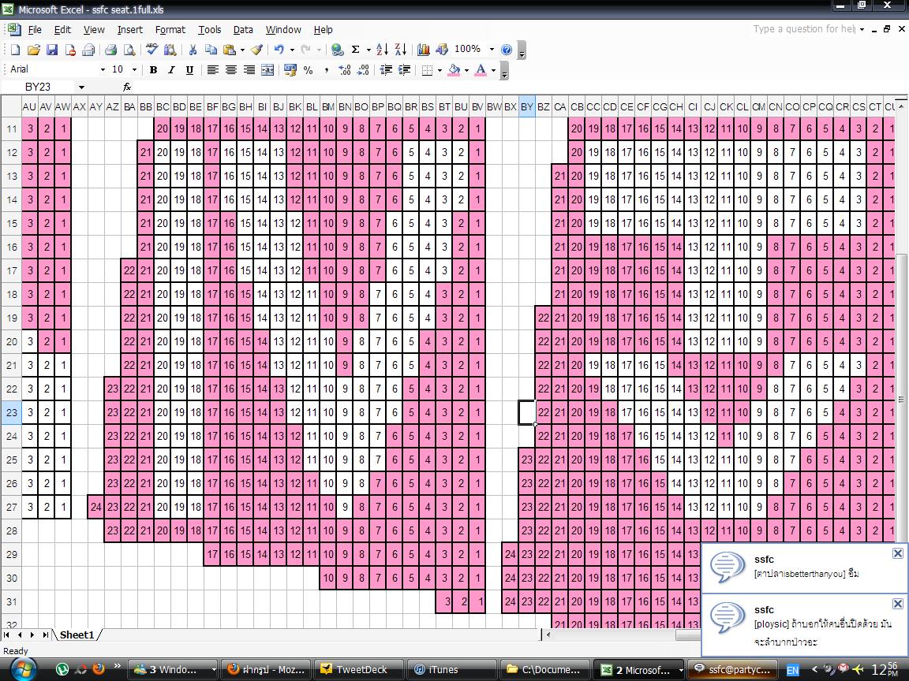The width and height of the screenshot is (909, 681).
Task: Open the iTunes taskbar button
Action: pos(451,669)
